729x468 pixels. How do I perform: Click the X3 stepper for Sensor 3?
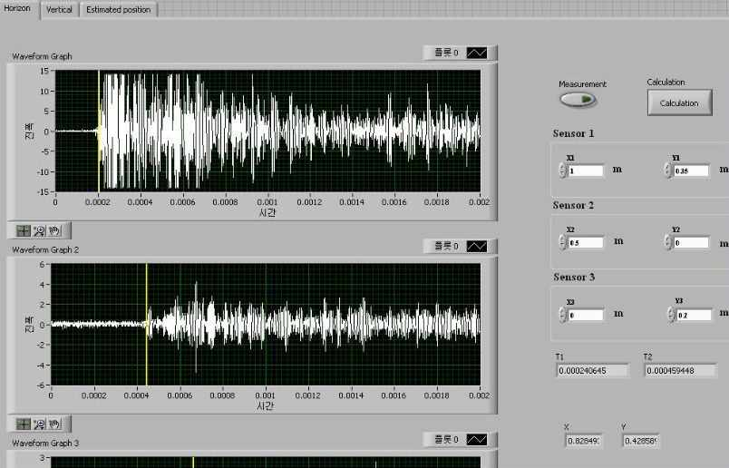(x=562, y=315)
